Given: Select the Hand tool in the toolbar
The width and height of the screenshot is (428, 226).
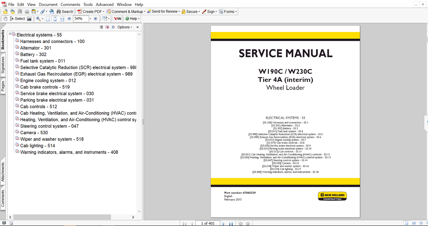Looking at the screenshot, I should point(5,19).
